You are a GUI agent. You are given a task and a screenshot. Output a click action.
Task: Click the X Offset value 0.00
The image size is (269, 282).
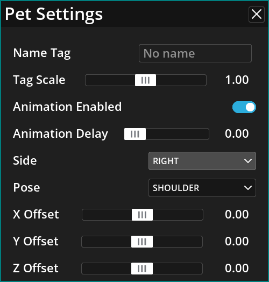pyautogui.click(x=237, y=214)
